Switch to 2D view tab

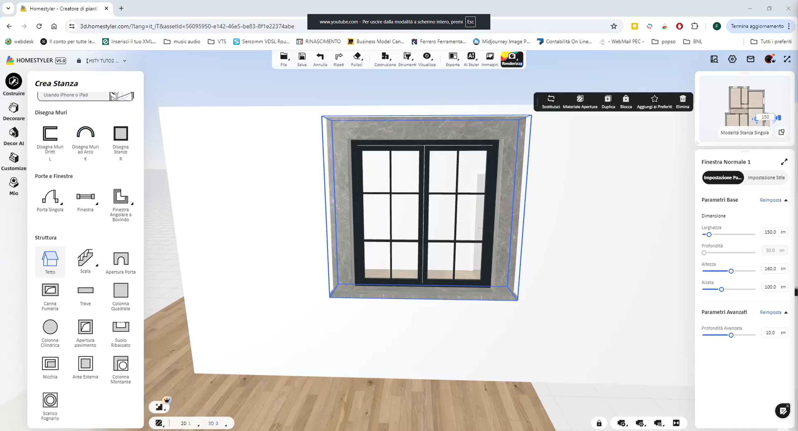click(x=185, y=423)
